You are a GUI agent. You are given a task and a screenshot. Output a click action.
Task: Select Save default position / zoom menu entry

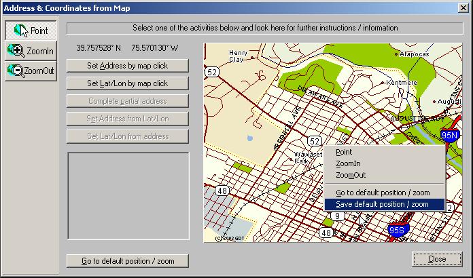pyautogui.click(x=383, y=204)
